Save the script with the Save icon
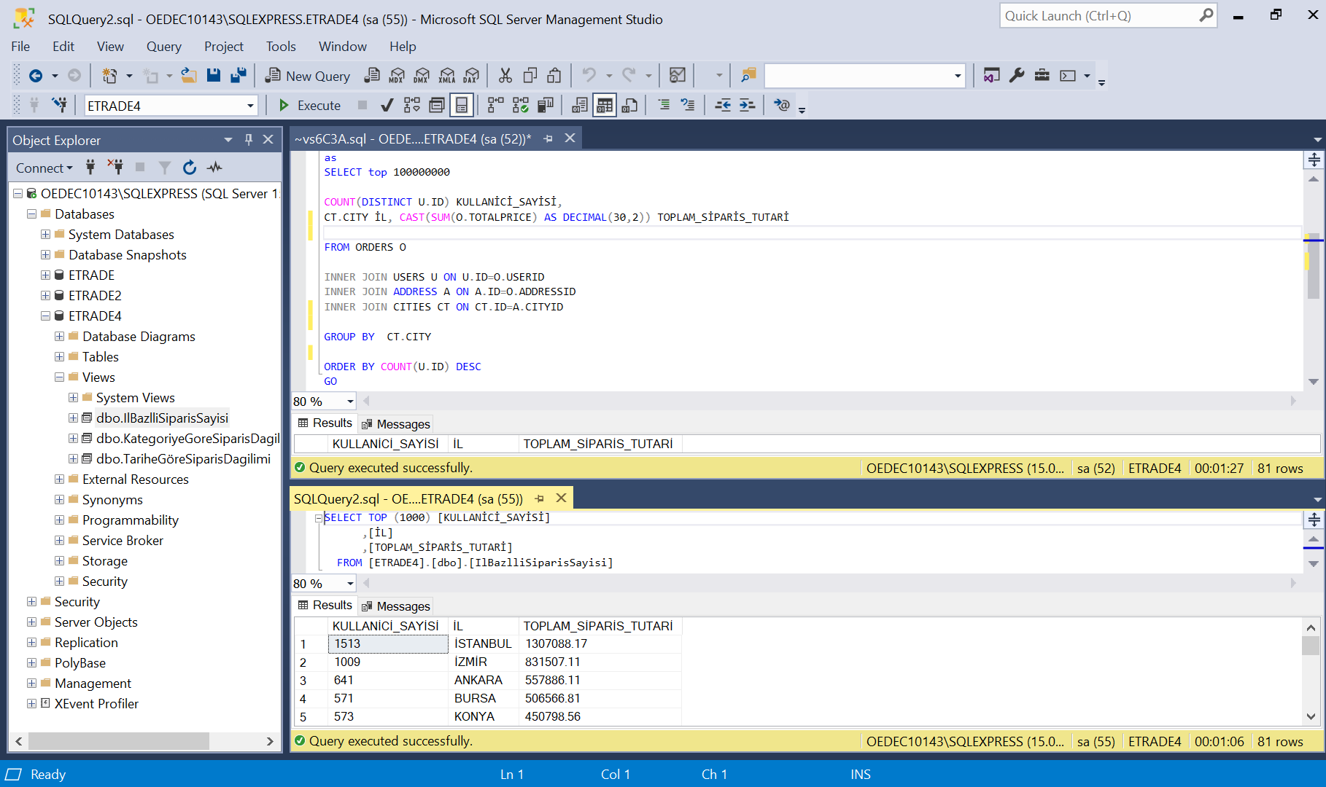The height and width of the screenshot is (787, 1326). [x=213, y=75]
